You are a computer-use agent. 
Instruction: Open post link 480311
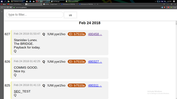click(95, 86)
